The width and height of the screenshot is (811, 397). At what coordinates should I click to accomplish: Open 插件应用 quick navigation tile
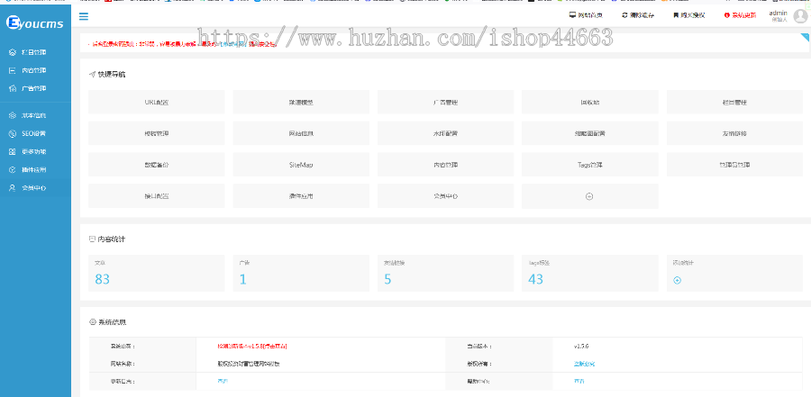(301, 196)
